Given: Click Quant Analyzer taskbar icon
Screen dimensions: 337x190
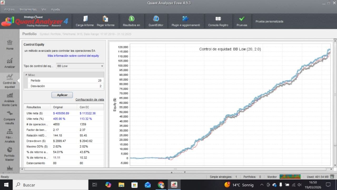Looking at the screenshot, I should point(174,185).
